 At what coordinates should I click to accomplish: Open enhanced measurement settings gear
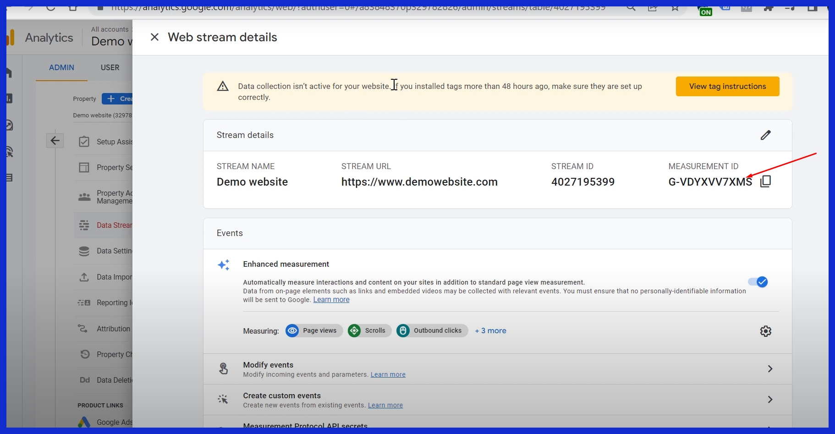tap(765, 331)
